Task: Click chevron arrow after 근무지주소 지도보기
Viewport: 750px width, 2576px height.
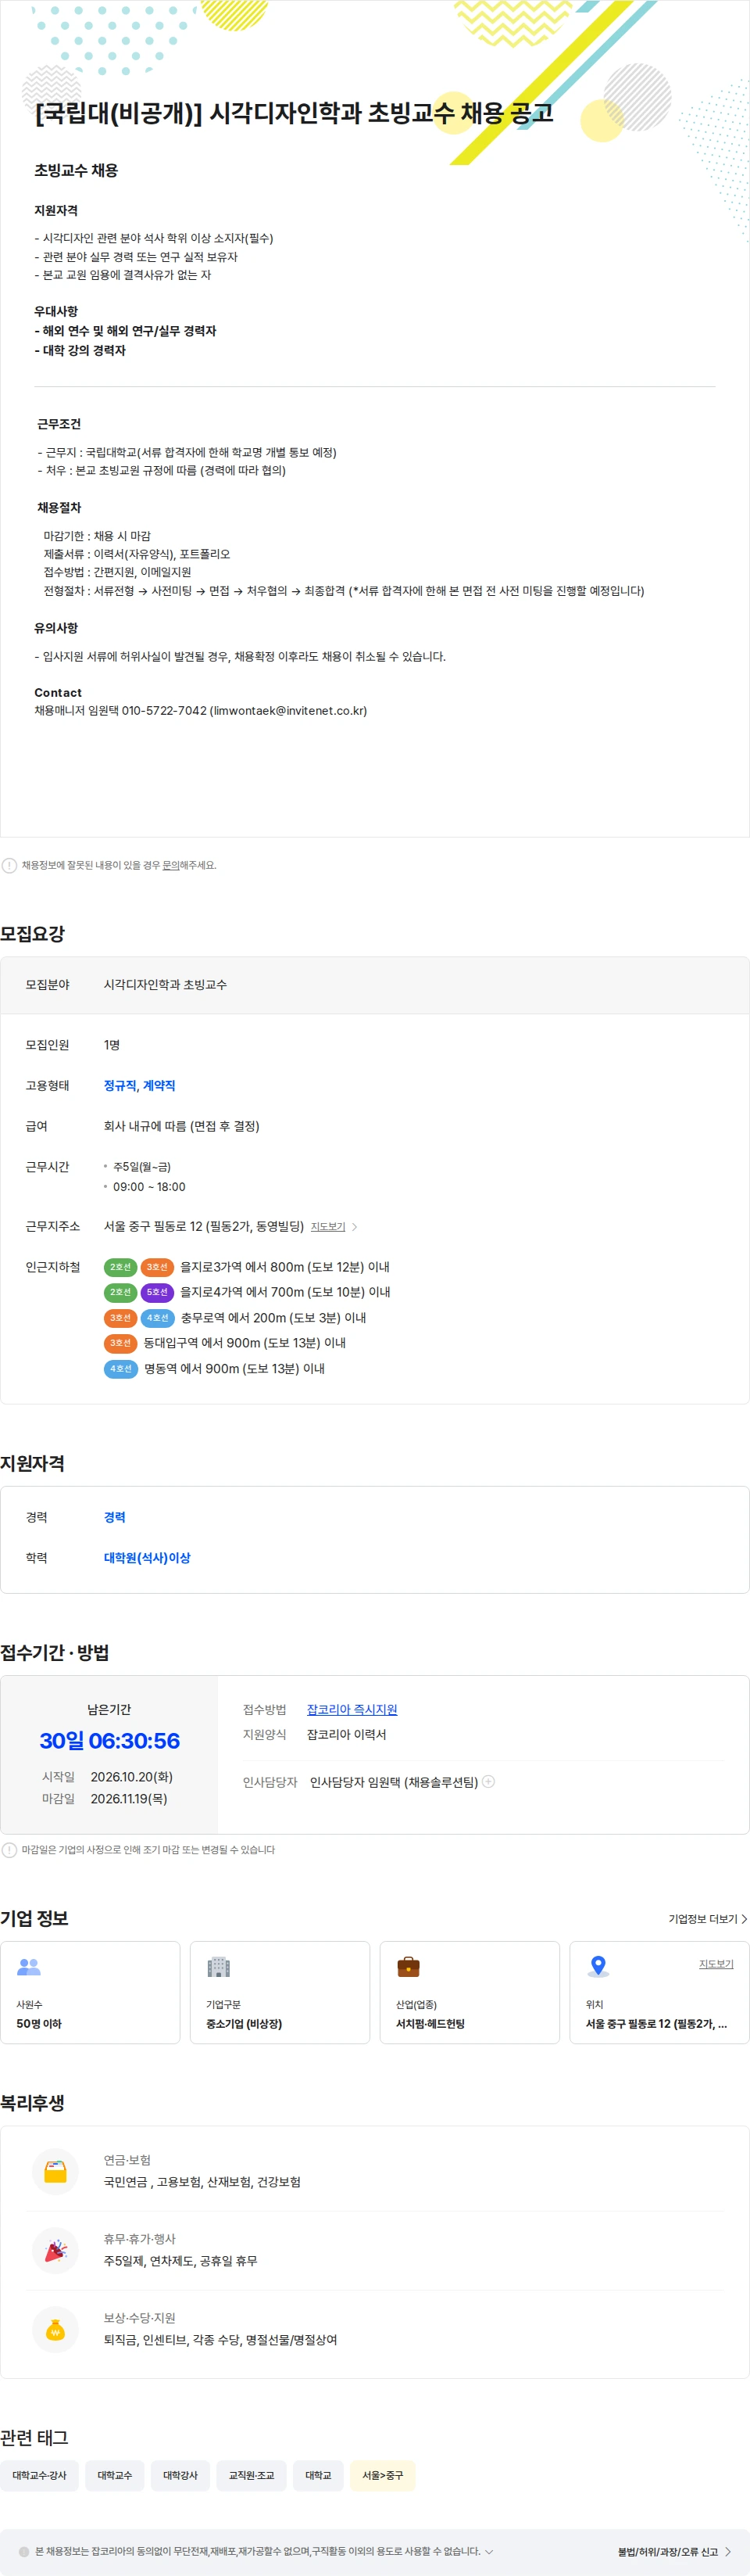Action: coord(355,1227)
